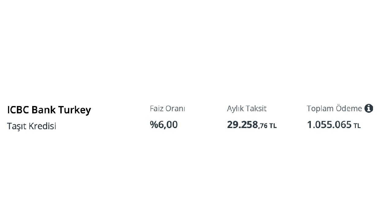Click the info icon beside Toplam Ödeme
Viewport: 392px width, 220px height.
[x=369, y=108]
